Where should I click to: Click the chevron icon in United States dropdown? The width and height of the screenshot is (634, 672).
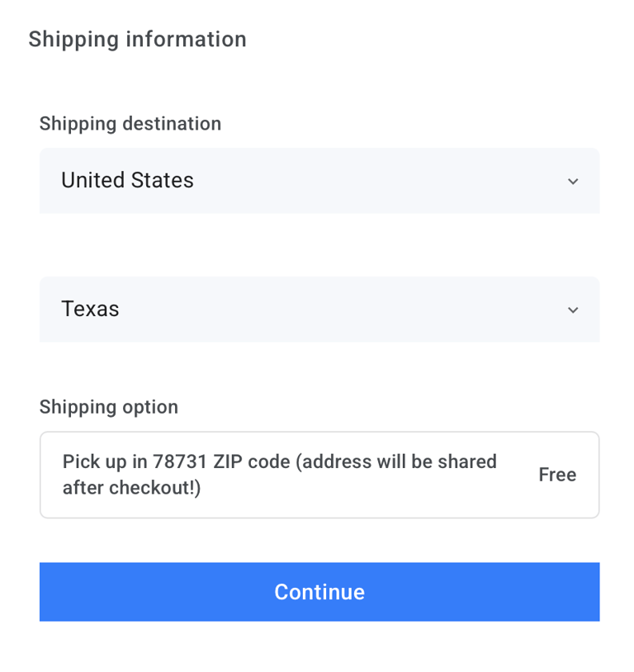pos(573,182)
